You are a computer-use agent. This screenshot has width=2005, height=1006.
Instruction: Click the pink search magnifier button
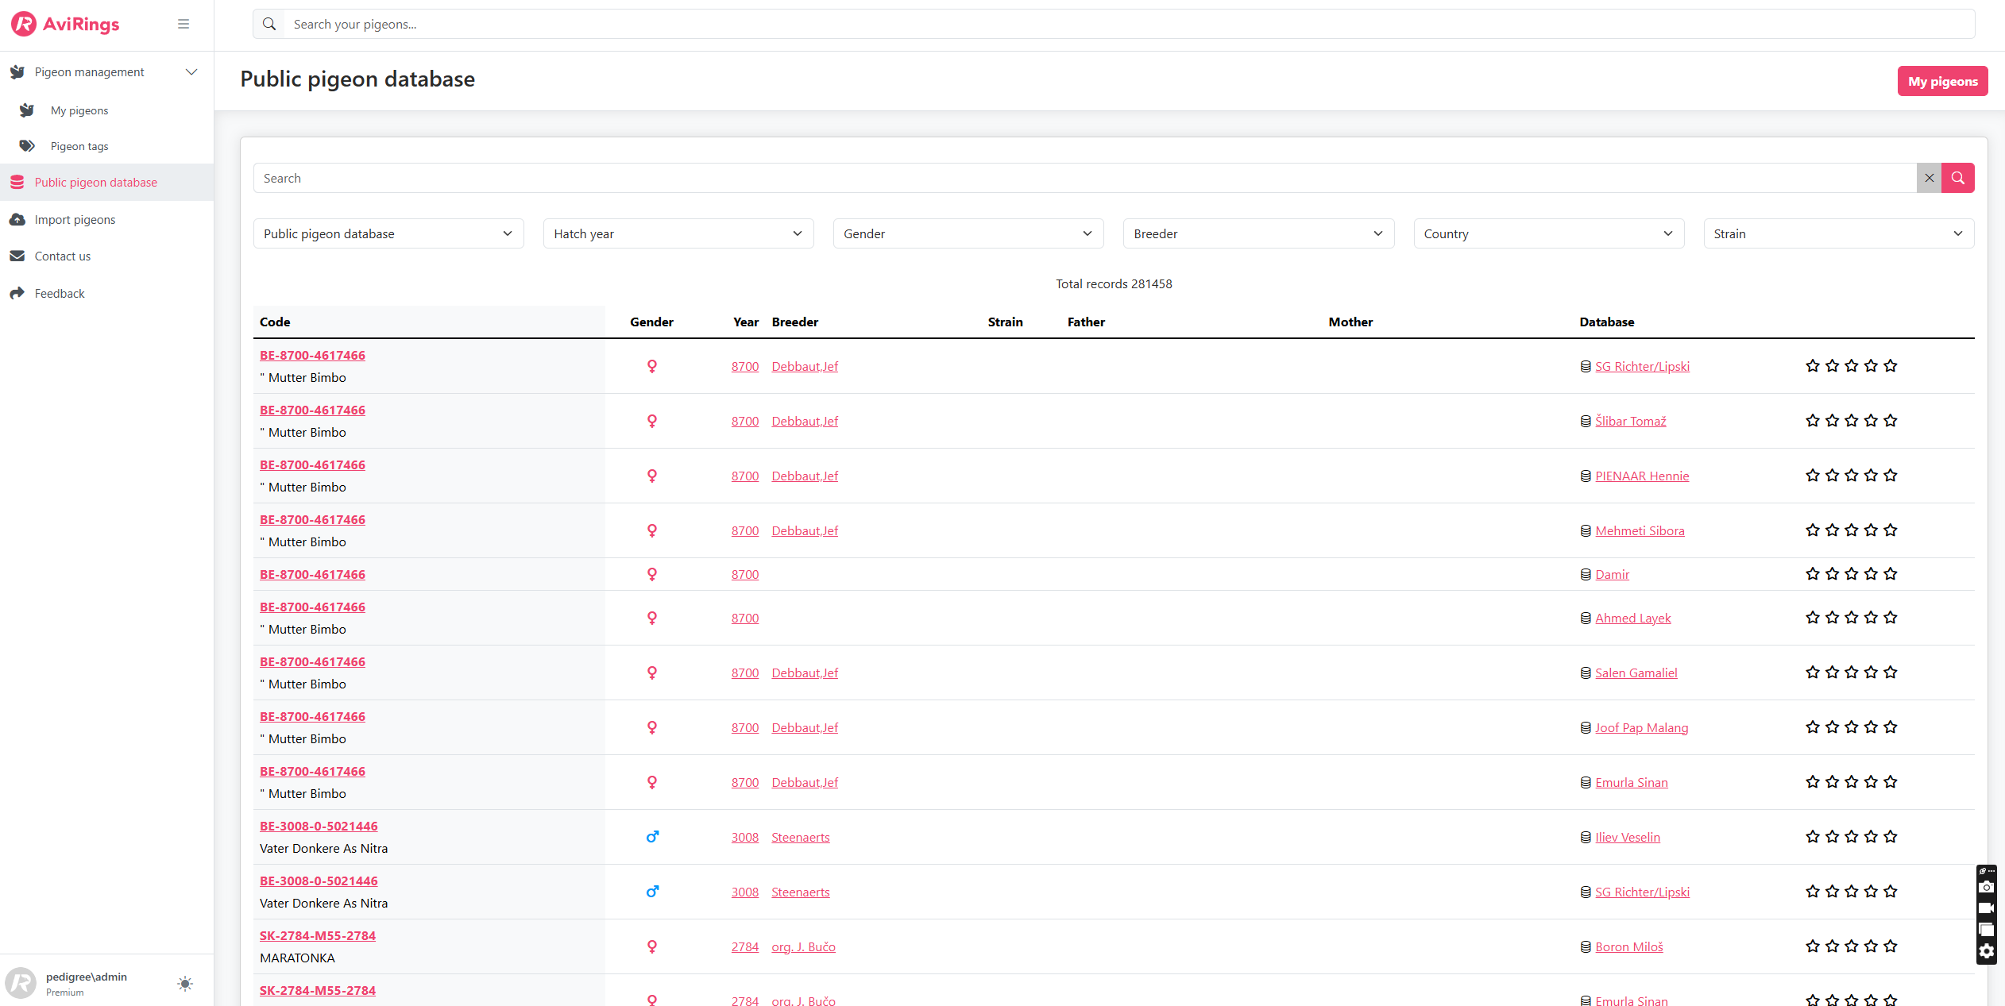pos(1957,178)
